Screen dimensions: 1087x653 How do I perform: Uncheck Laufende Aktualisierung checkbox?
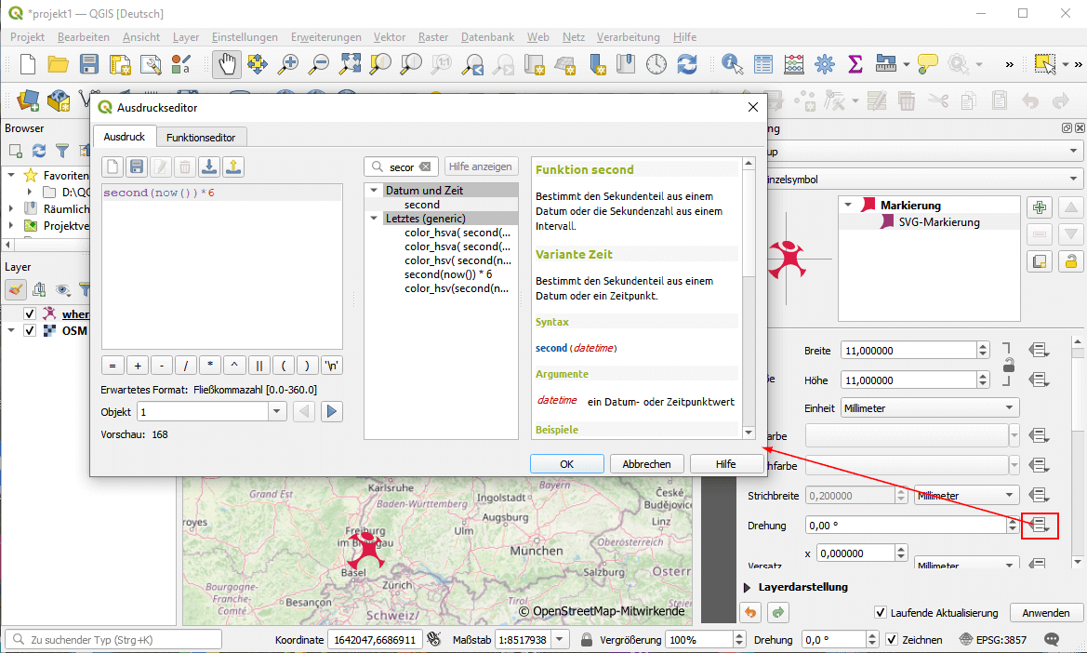[881, 613]
